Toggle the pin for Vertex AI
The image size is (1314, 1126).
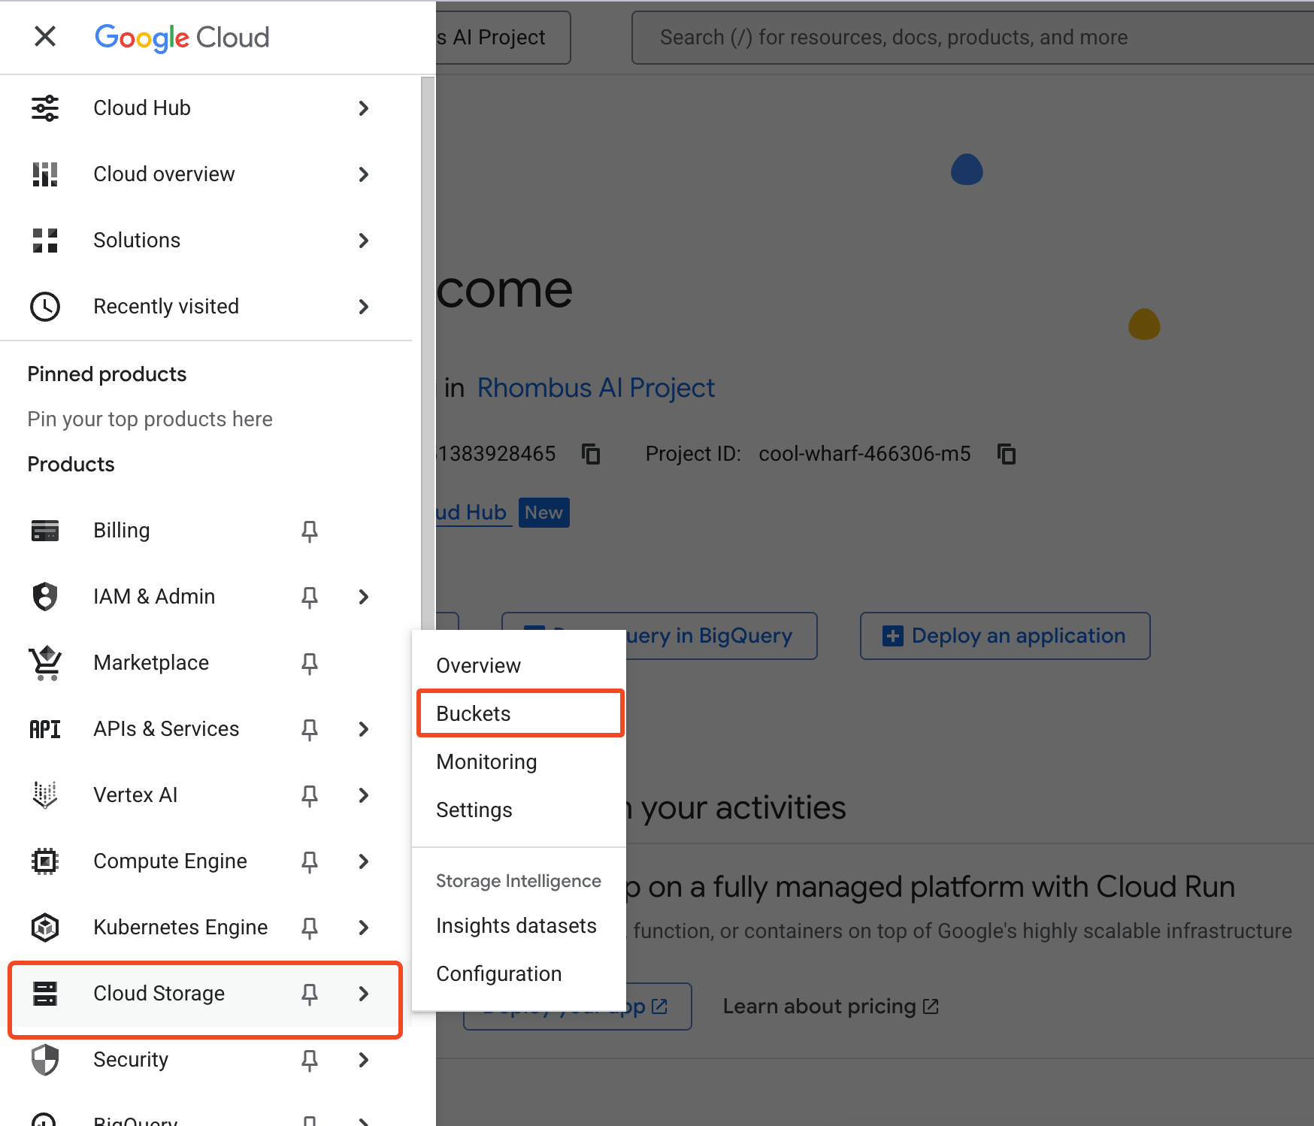coord(309,796)
